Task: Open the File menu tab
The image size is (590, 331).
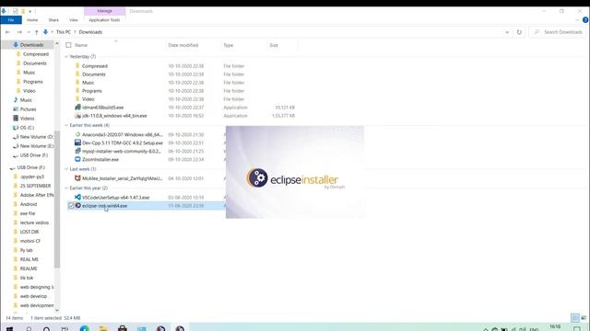Action: click(x=11, y=20)
